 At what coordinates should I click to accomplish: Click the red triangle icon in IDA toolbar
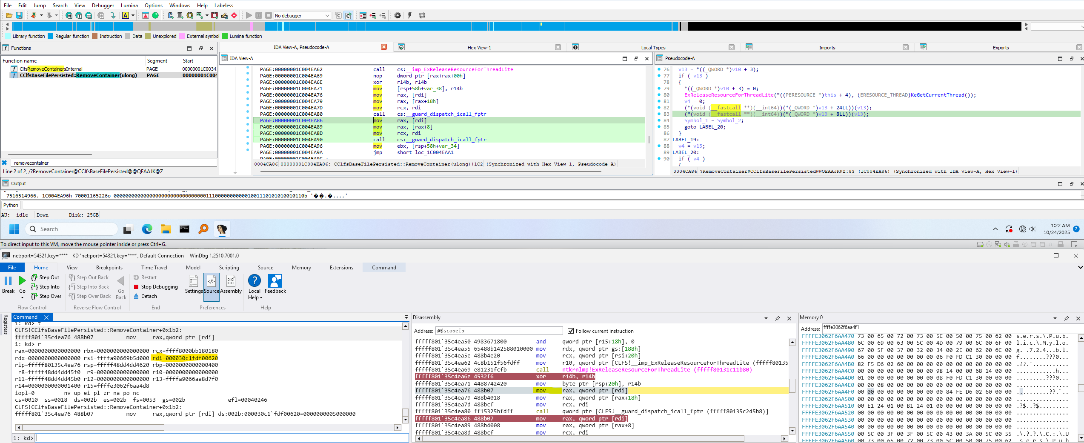pos(146,15)
